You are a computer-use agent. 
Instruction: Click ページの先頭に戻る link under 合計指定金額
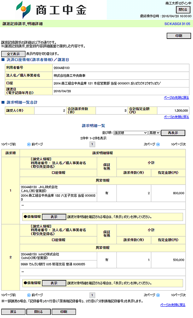point(176,117)
